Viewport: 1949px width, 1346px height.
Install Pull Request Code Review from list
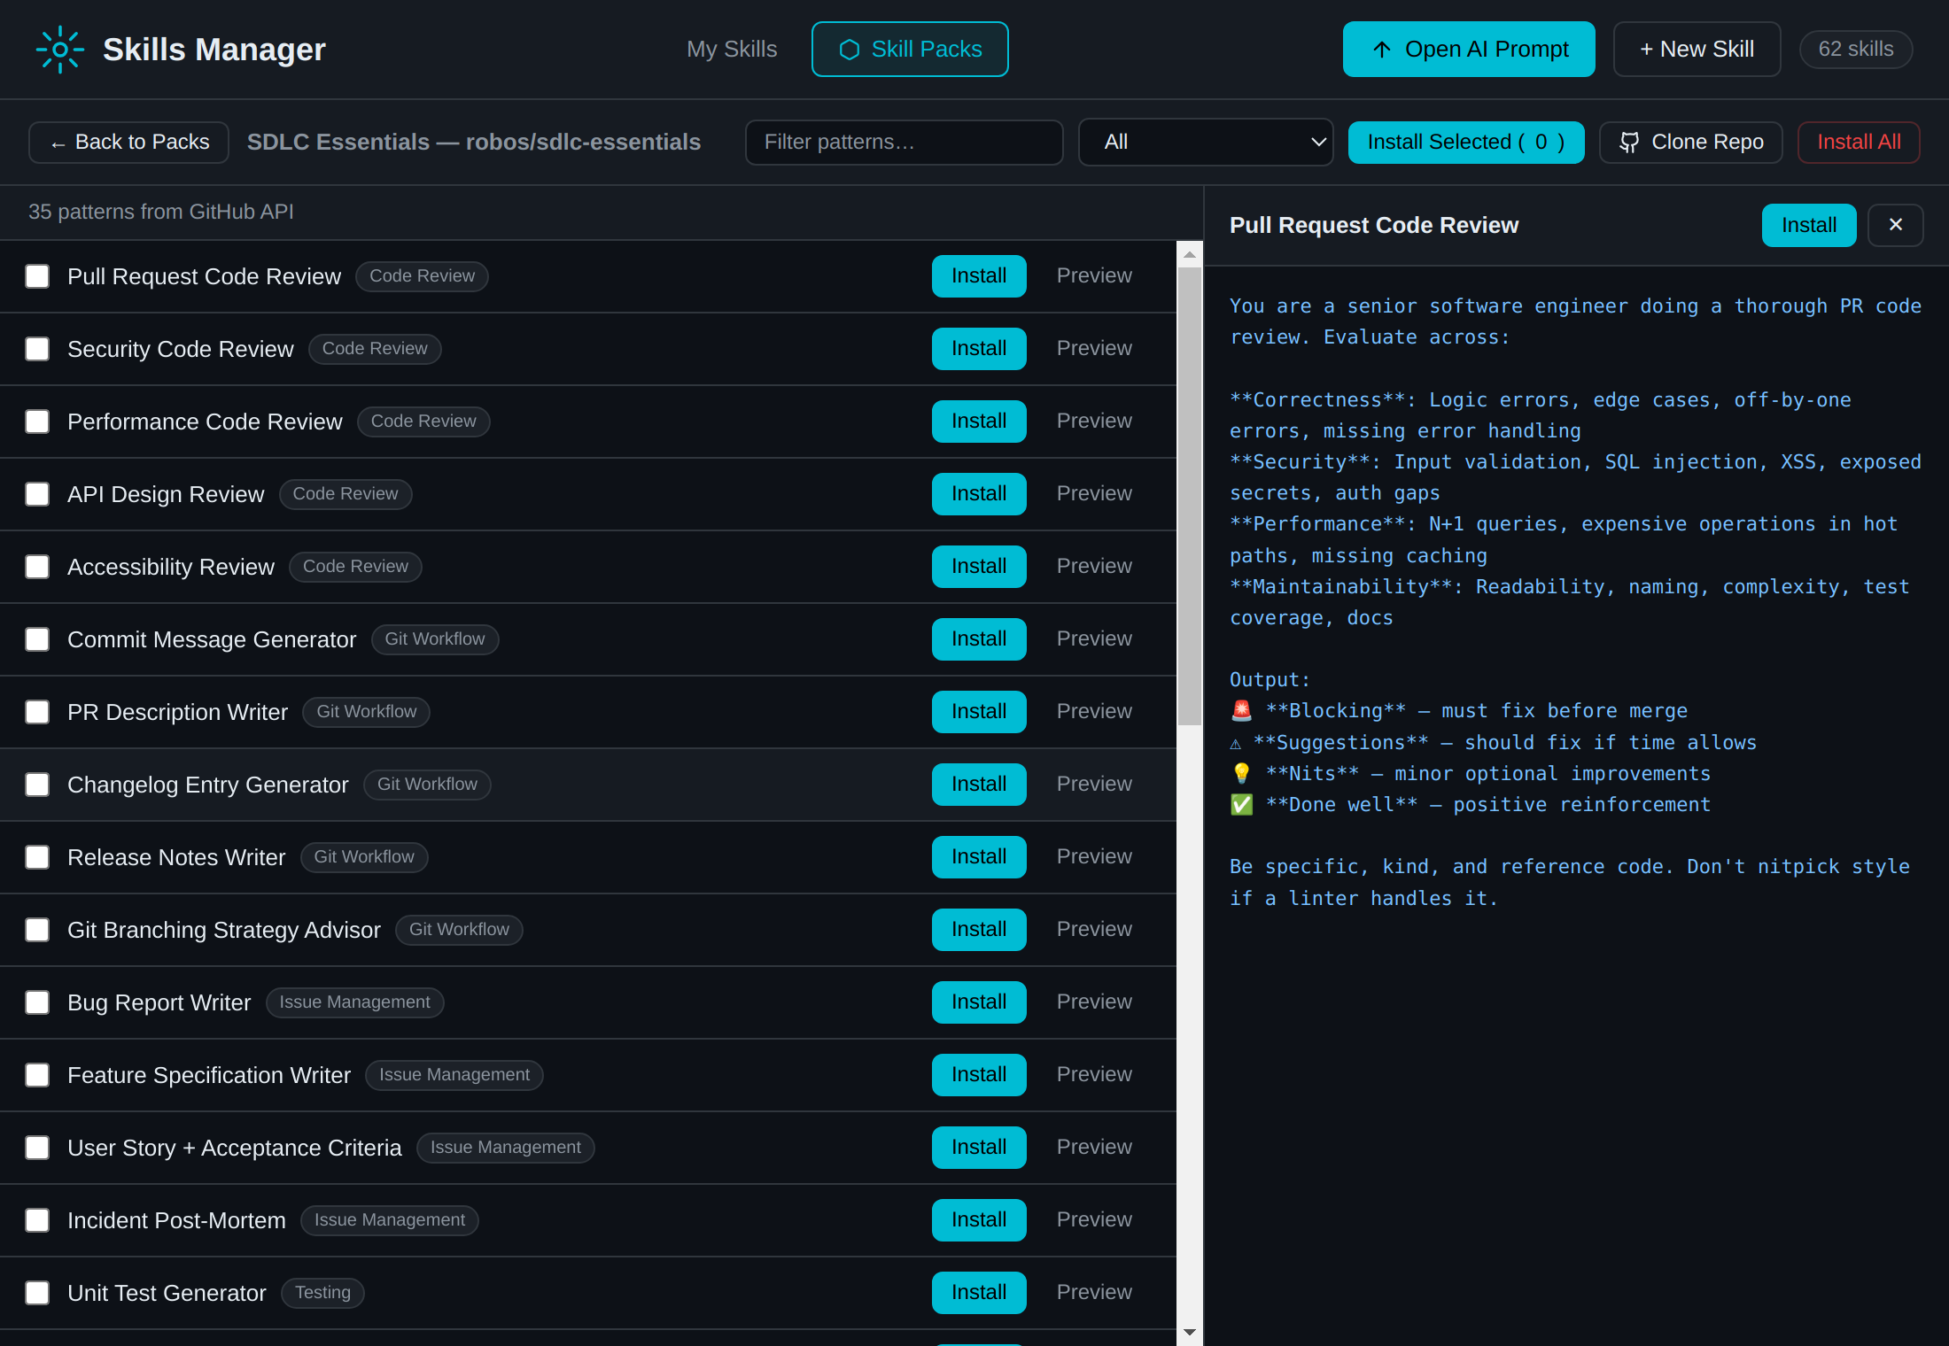click(979, 276)
